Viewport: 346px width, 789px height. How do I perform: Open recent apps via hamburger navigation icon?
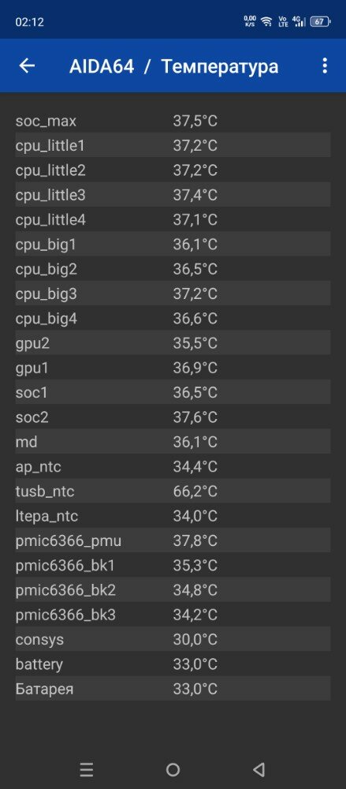coord(87,769)
